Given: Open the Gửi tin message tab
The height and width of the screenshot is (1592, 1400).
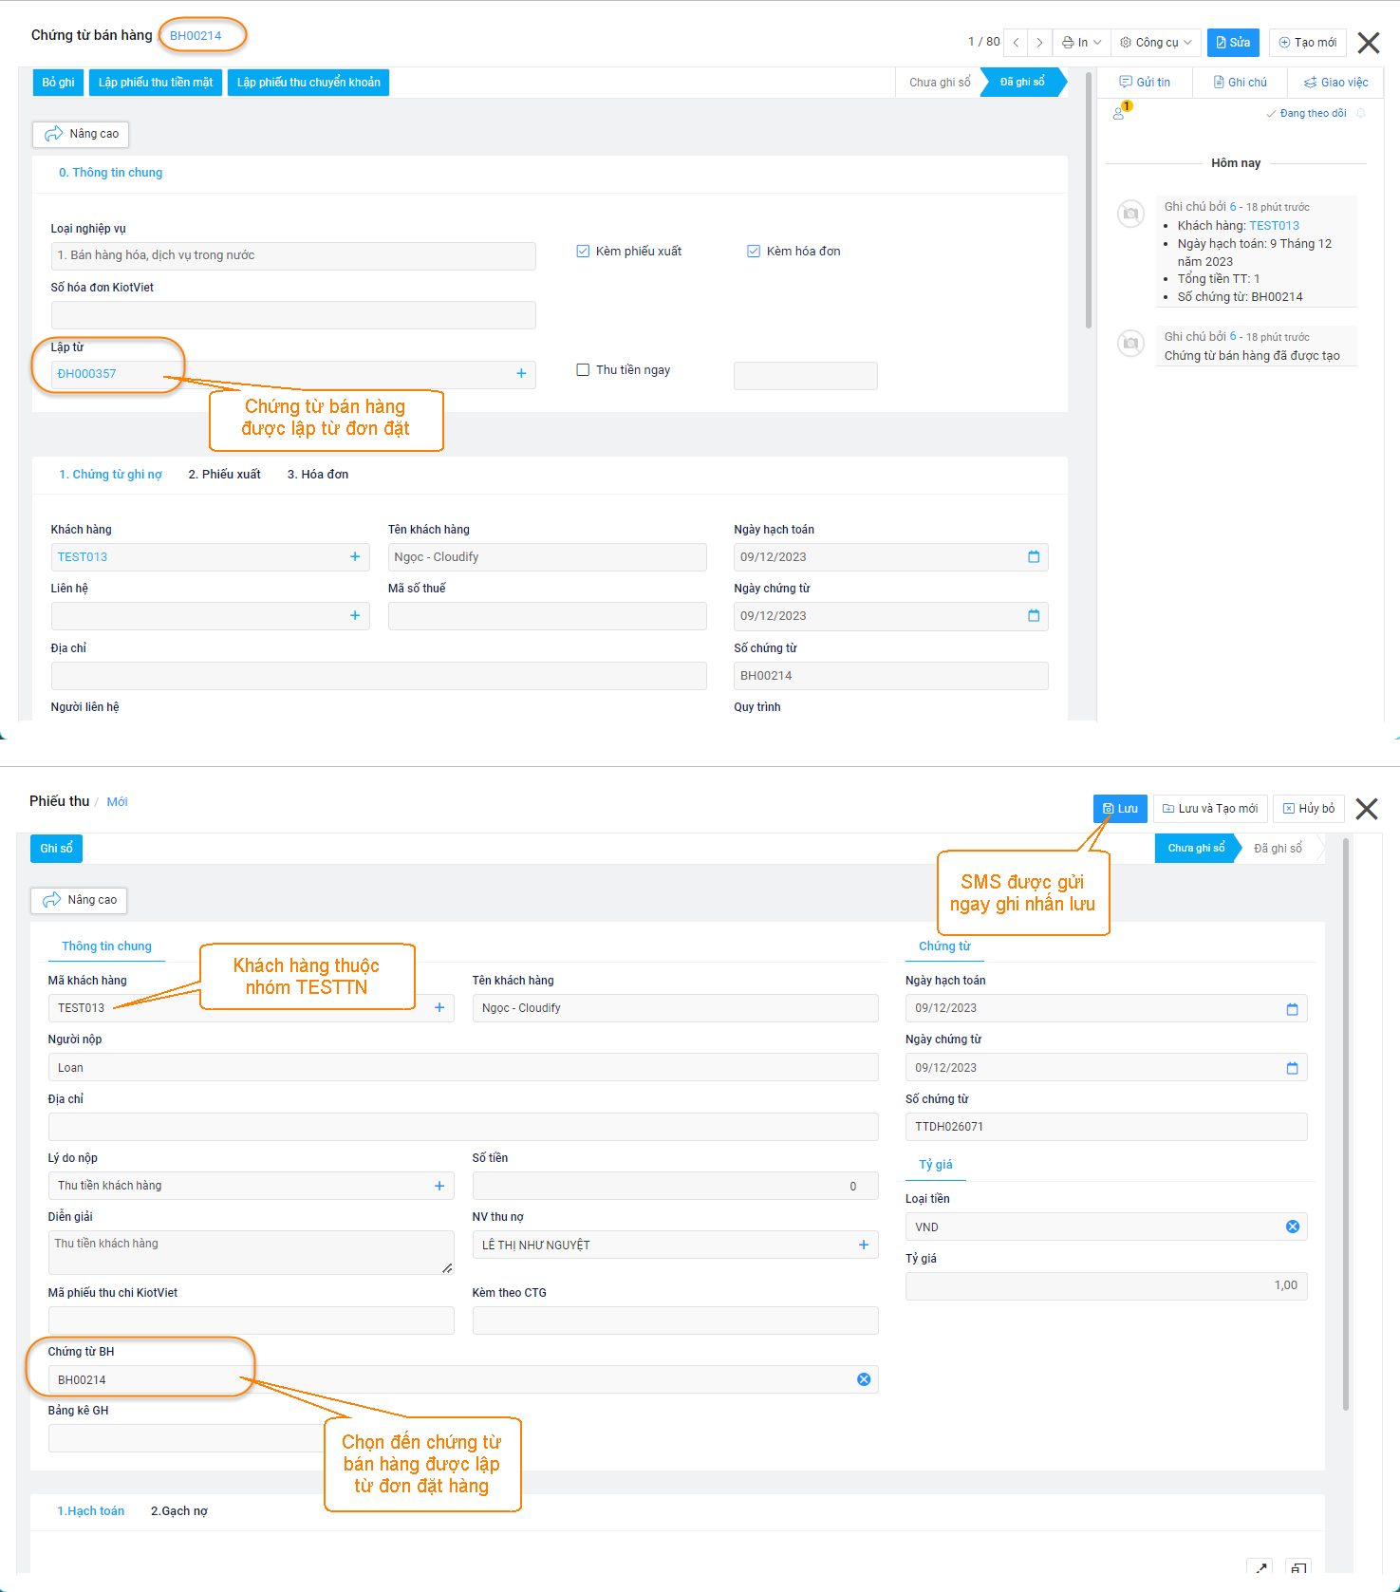Looking at the screenshot, I should click(x=1145, y=83).
